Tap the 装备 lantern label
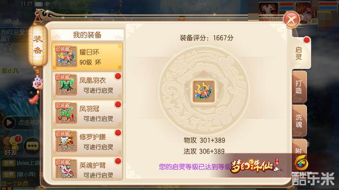The image size is (339, 190). 38,45
